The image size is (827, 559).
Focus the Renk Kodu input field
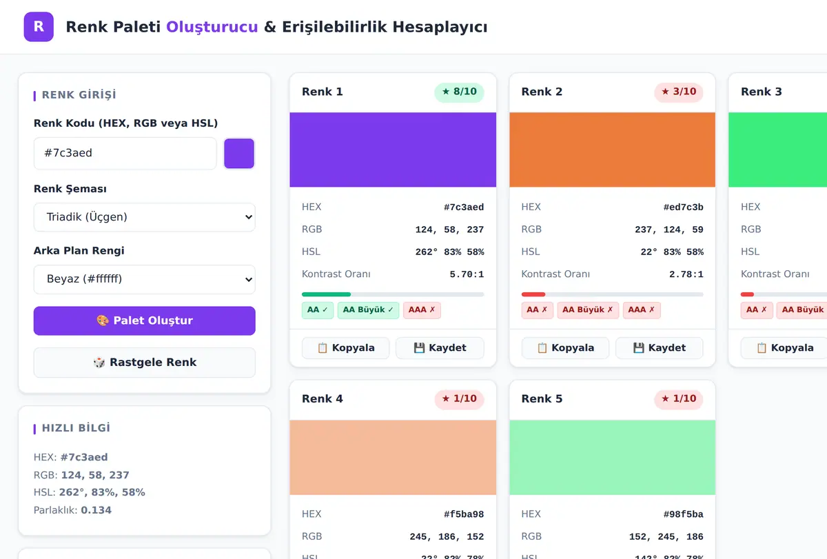[x=125, y=153]
